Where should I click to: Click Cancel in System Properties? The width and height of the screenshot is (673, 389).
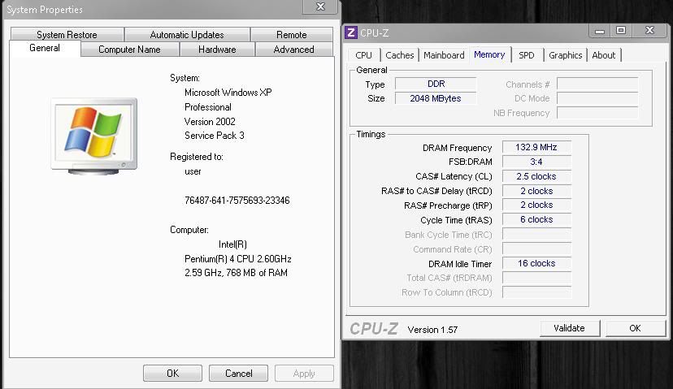(239, 373)
